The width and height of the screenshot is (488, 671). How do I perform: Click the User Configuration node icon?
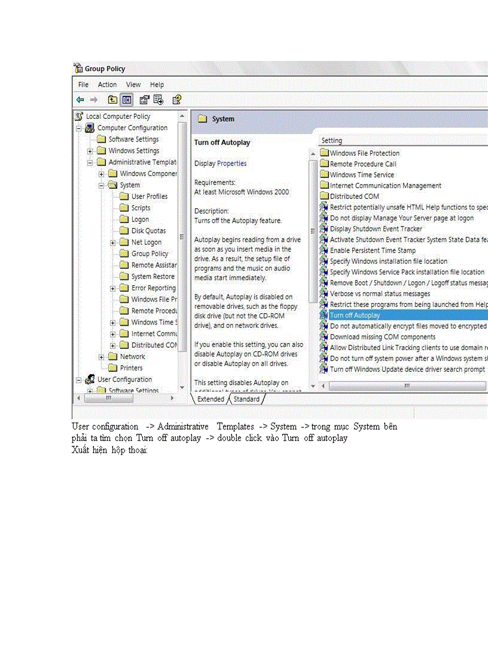coord(90,379)
